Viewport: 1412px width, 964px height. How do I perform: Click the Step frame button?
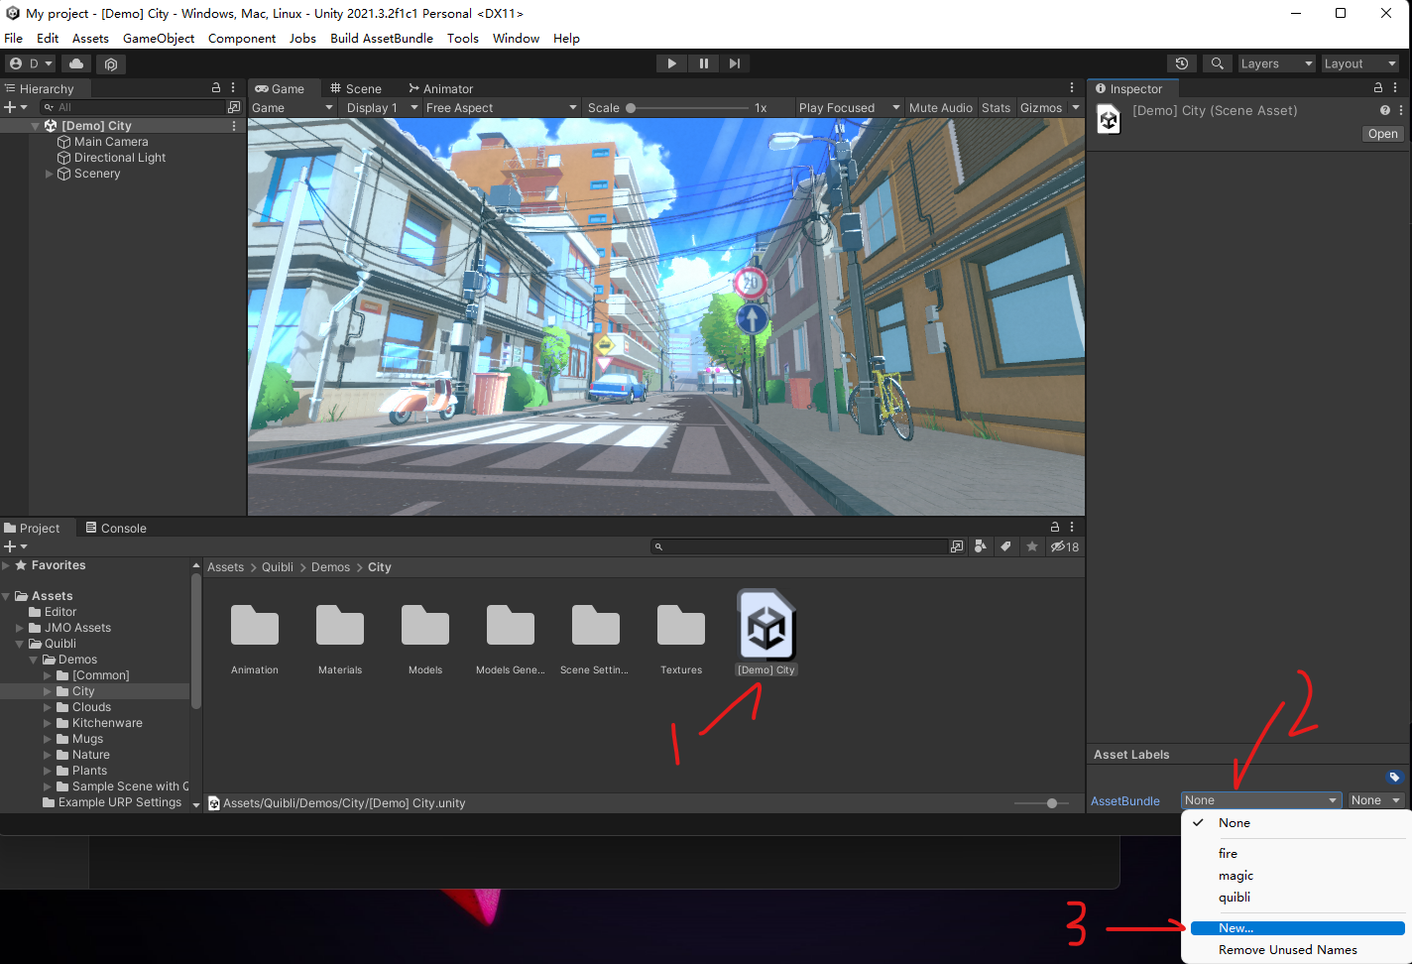pos(734,63)
